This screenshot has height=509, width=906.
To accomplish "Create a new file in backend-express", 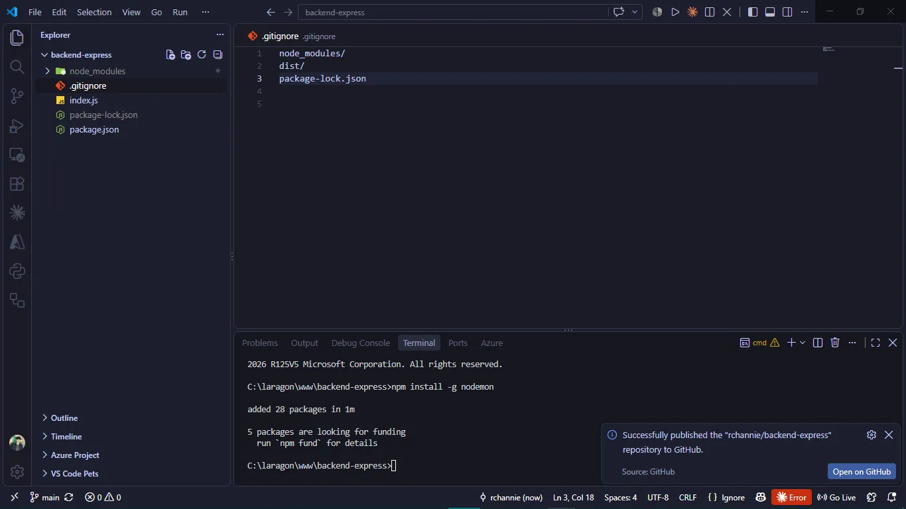I will (170, 55).
